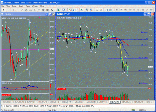Switch timeframe to H1
This screenshot has width=156, height=112.
[x=134, y=10]
